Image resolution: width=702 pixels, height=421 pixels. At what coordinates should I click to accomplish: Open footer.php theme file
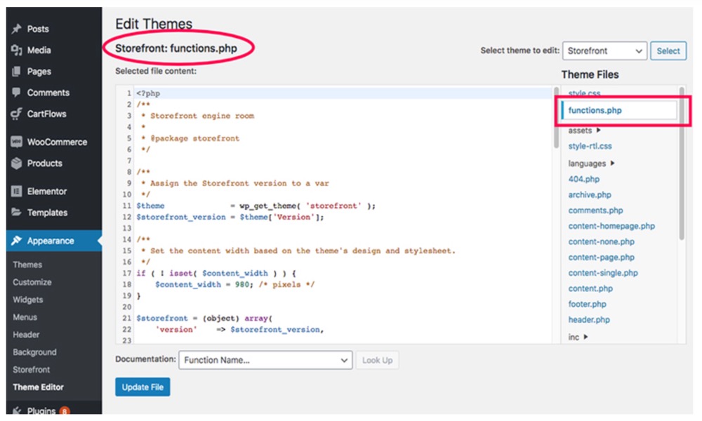tap(587, 305)
